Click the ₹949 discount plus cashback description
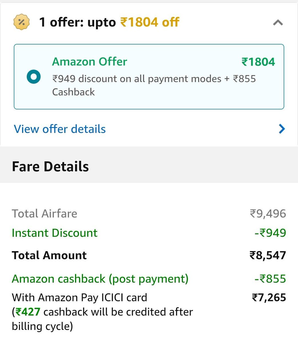The height and width of the screenshot is (344, 298). click(154, 85)
